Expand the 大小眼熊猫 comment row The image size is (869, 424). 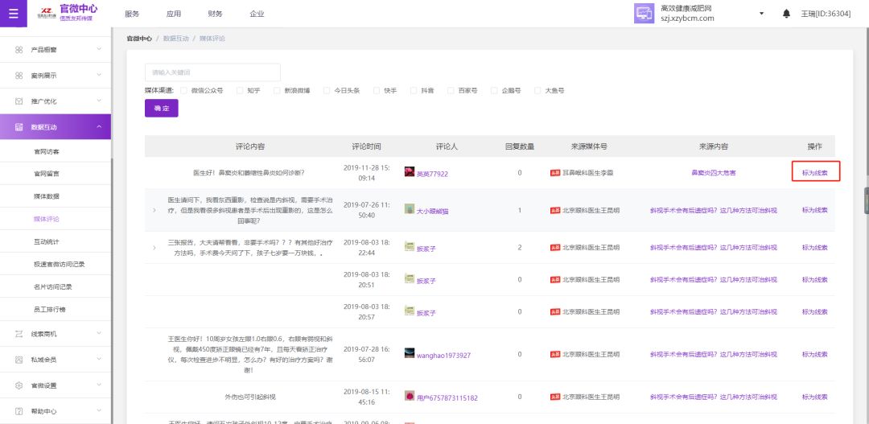(x=154, y=210)
